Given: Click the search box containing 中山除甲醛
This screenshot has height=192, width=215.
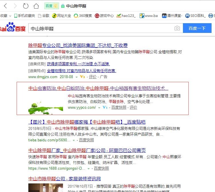Looking at the screenshot, I should (100, 28).
